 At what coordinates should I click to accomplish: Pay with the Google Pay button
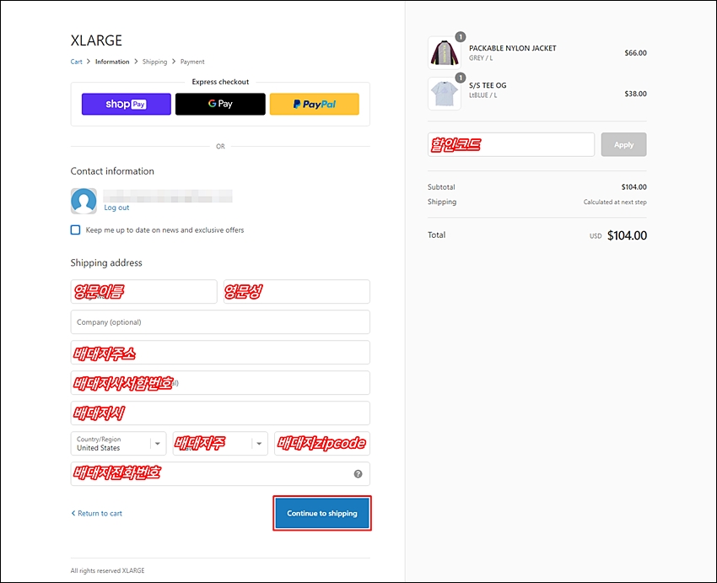point(220,105)
